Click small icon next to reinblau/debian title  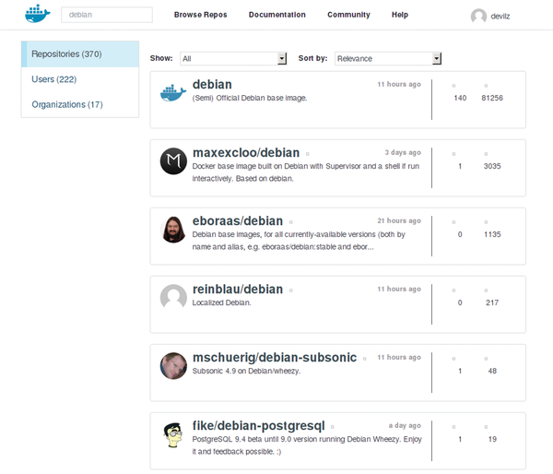coord(291,290)
